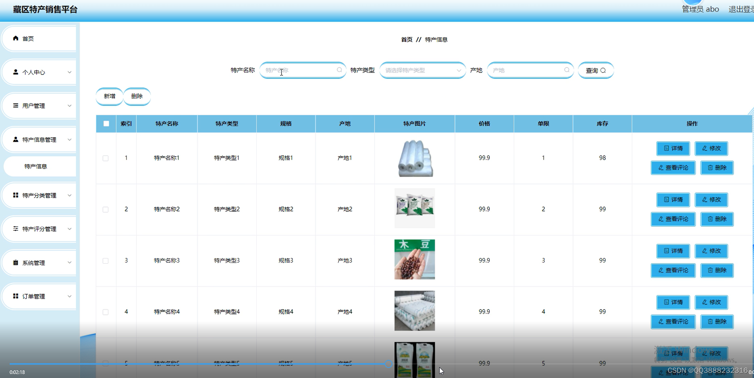Click 退出登录 in the top bar
Screen dimensions: 754x378
[x=741, y=9]
